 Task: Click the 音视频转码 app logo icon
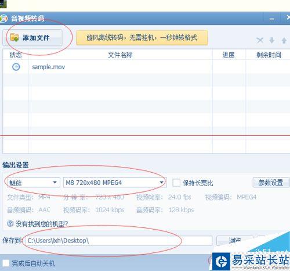click(x=3, y=19)
